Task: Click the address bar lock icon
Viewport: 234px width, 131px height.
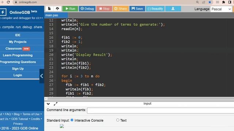Action: point(16,2)
